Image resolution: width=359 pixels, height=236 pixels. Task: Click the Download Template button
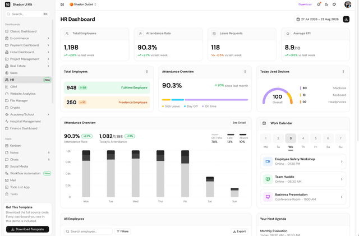point(27,229)
